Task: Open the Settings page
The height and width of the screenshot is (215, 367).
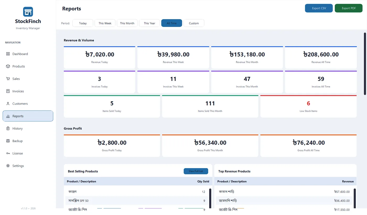Action: tap(28, 166)
